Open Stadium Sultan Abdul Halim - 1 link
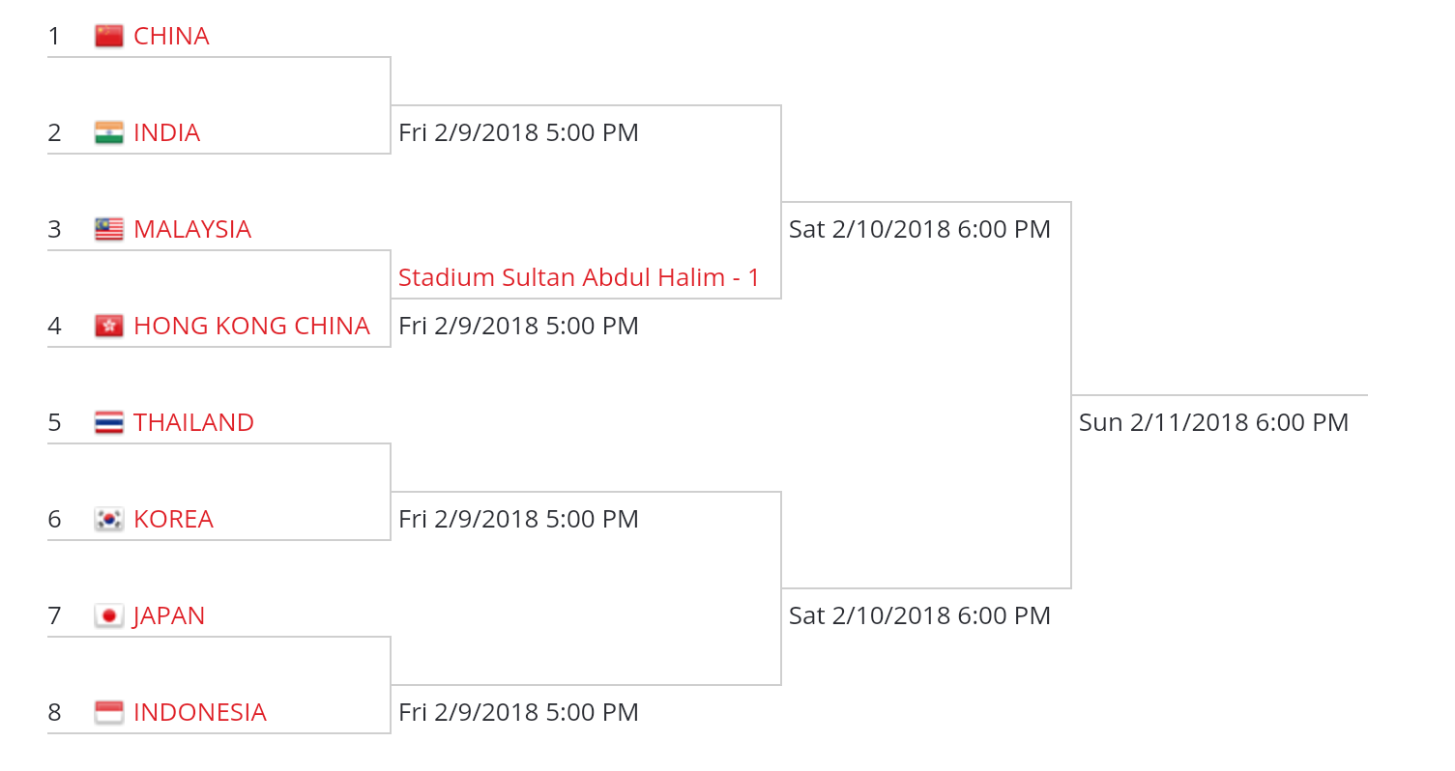 click(579, 278)
